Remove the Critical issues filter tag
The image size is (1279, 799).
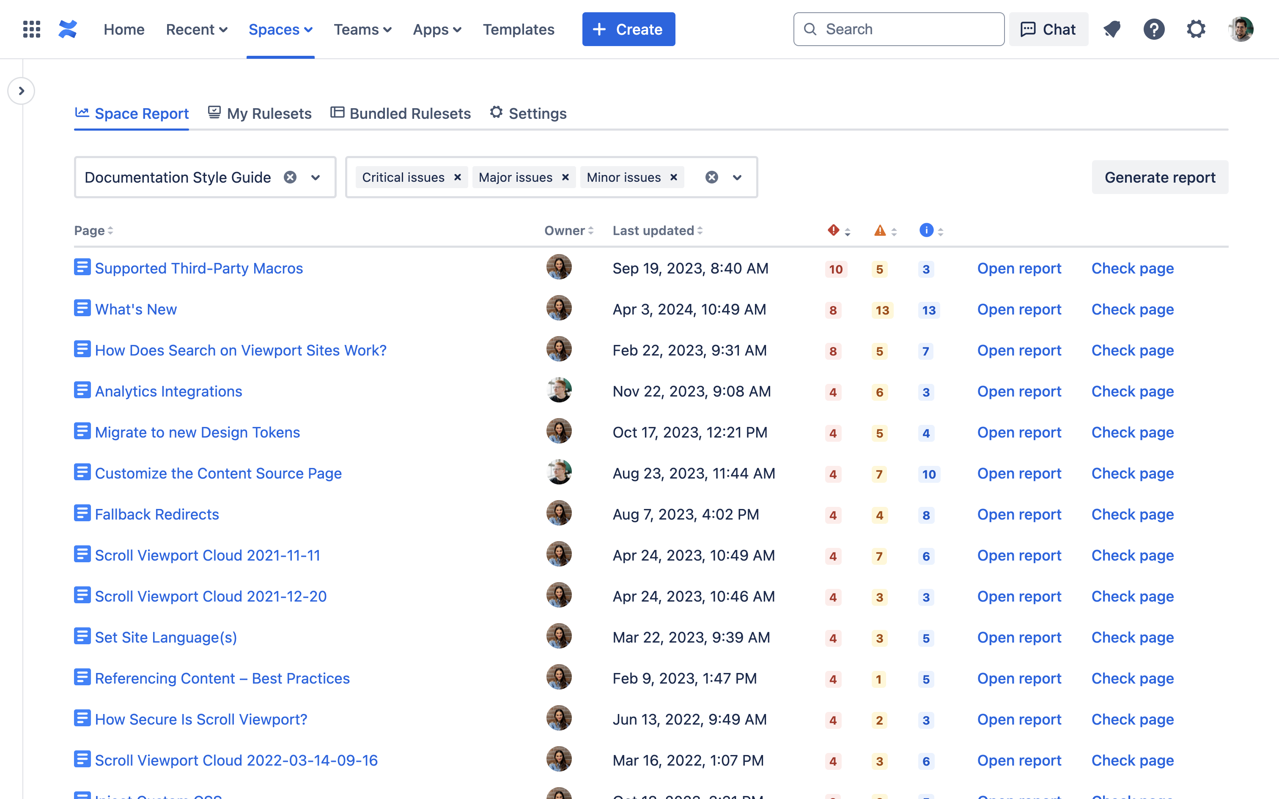pos(458,178)
